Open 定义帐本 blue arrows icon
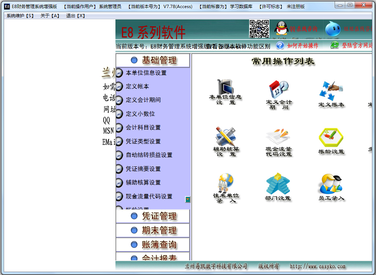 tap(331, 91)
